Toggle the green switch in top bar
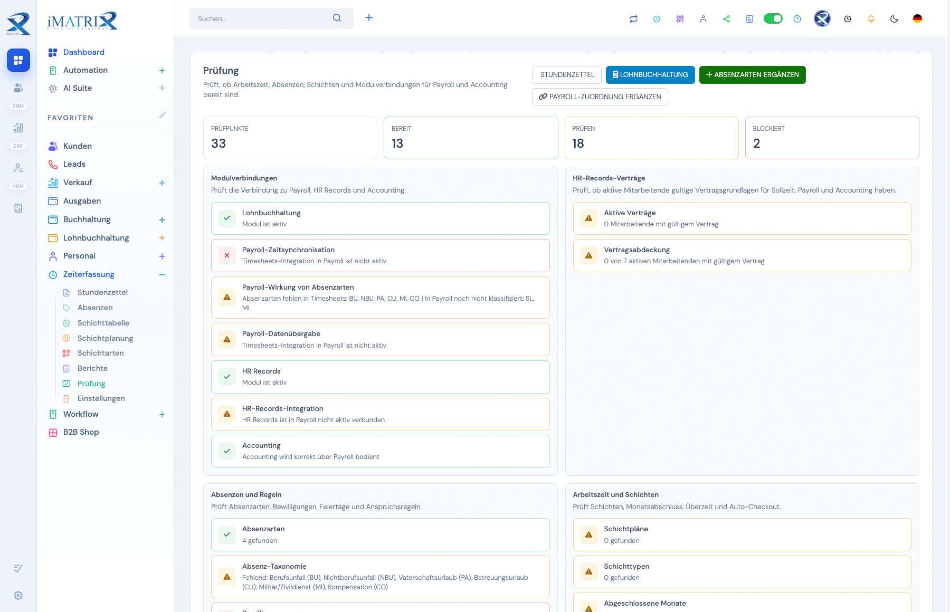 (x=773, y=19)
